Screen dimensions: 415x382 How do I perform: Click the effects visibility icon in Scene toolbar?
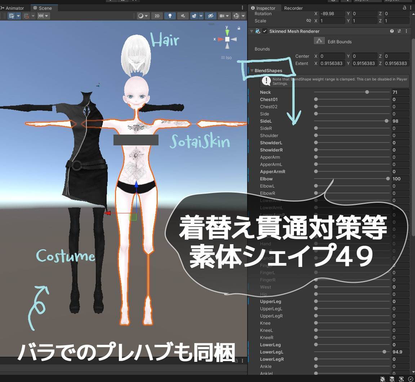pyautogui.click(x=193, y=16)
